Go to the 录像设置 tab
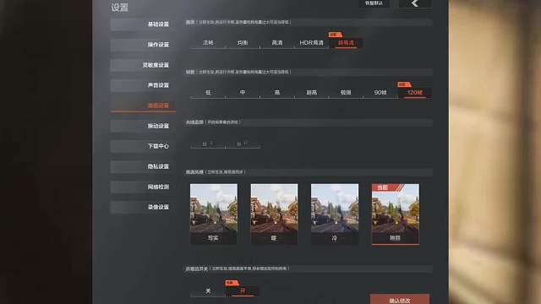 click(143, 207)
